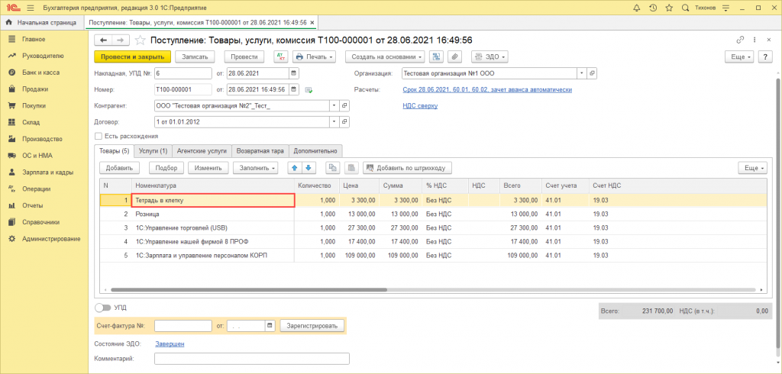Copy selected rows icon
782x374 pixels.
tap(333, 168)
